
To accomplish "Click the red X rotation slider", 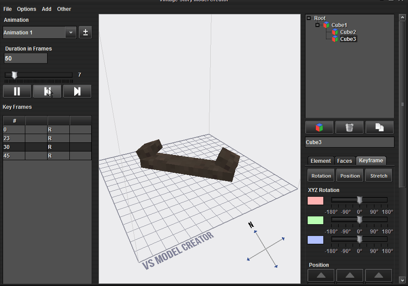I will click(359, 200).
